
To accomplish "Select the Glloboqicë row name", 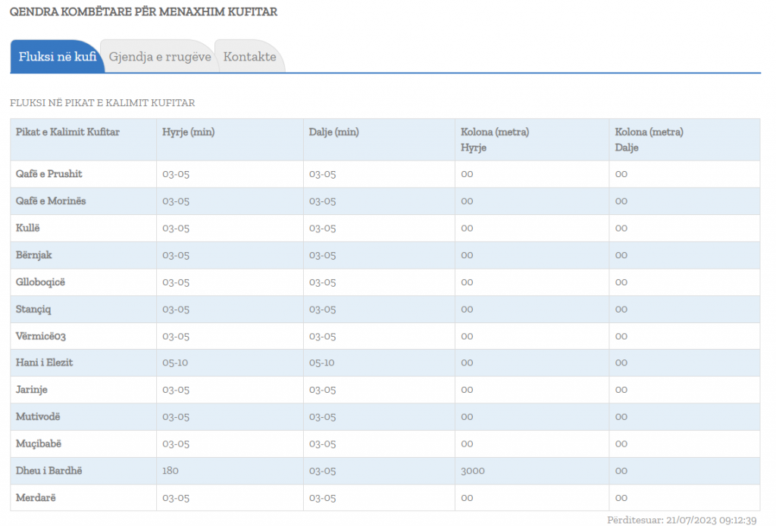I will coord(41,282).
